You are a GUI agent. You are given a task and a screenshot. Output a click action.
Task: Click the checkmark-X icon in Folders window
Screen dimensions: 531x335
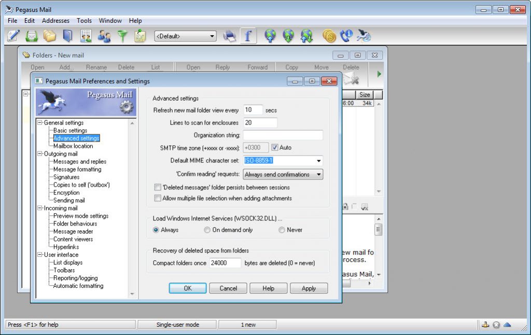click(365, 207)
